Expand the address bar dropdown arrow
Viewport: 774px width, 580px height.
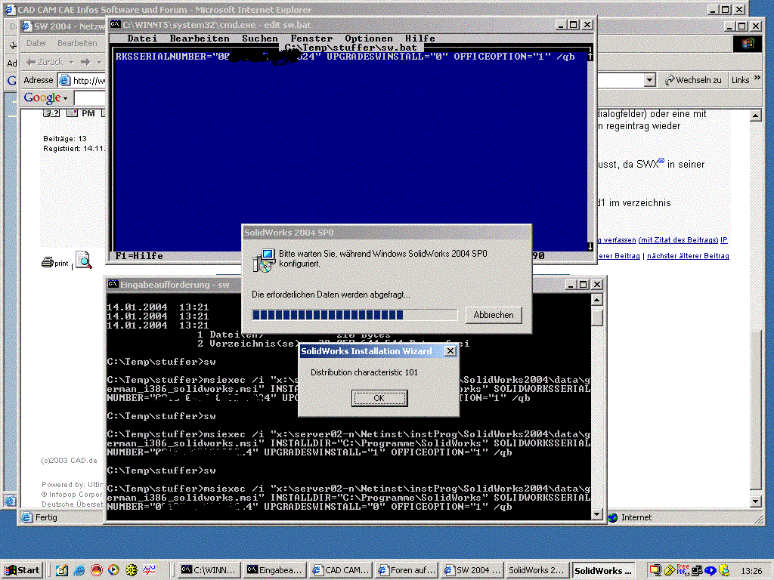coord(649,80)
